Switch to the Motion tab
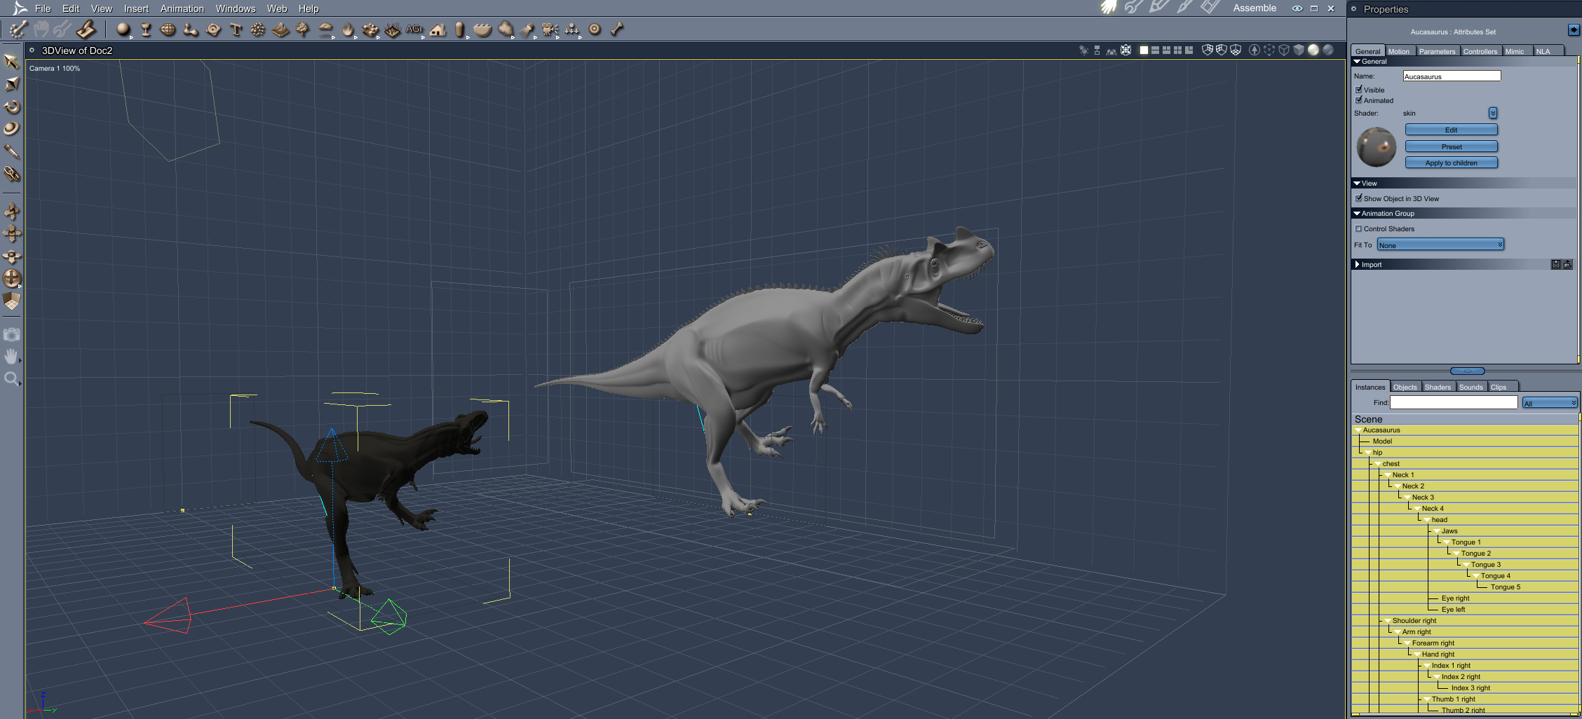1582x719 pixels. (x=1398, y=51)
